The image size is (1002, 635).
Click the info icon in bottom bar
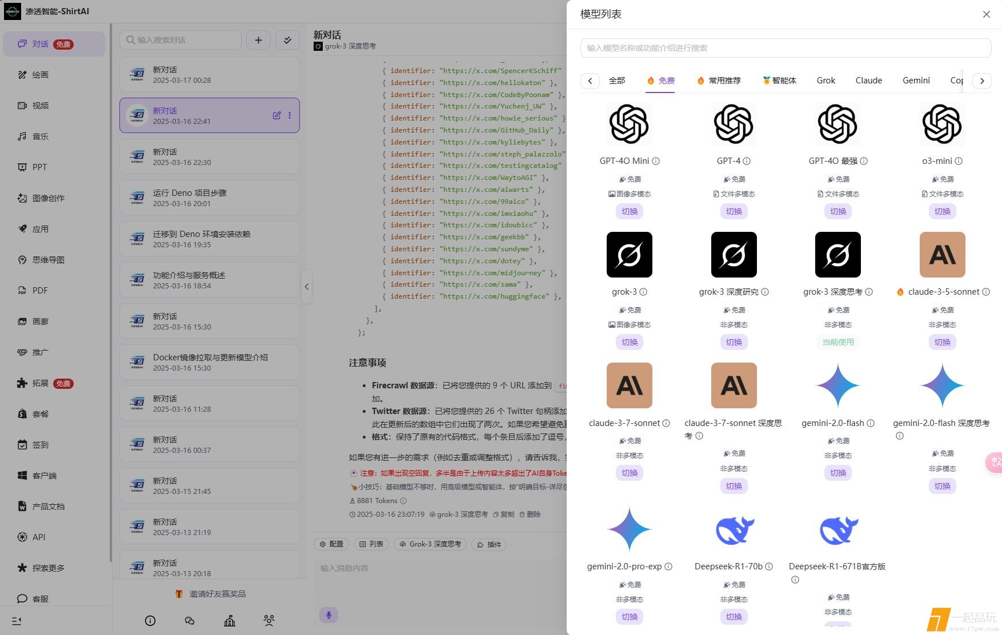pos(150,621)
